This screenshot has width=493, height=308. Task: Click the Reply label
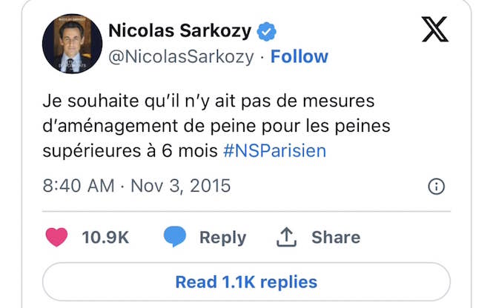223,238
